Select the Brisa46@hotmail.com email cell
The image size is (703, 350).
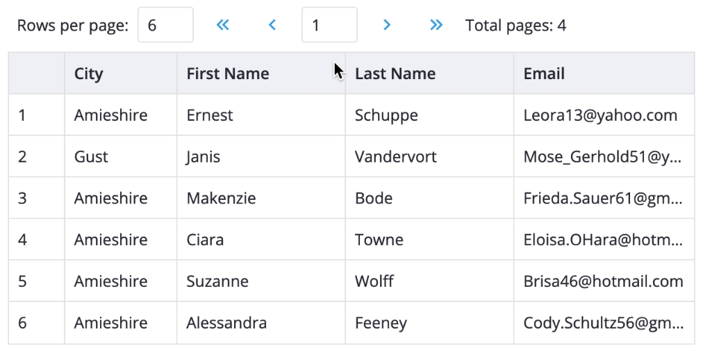click(x=604, y=281)
